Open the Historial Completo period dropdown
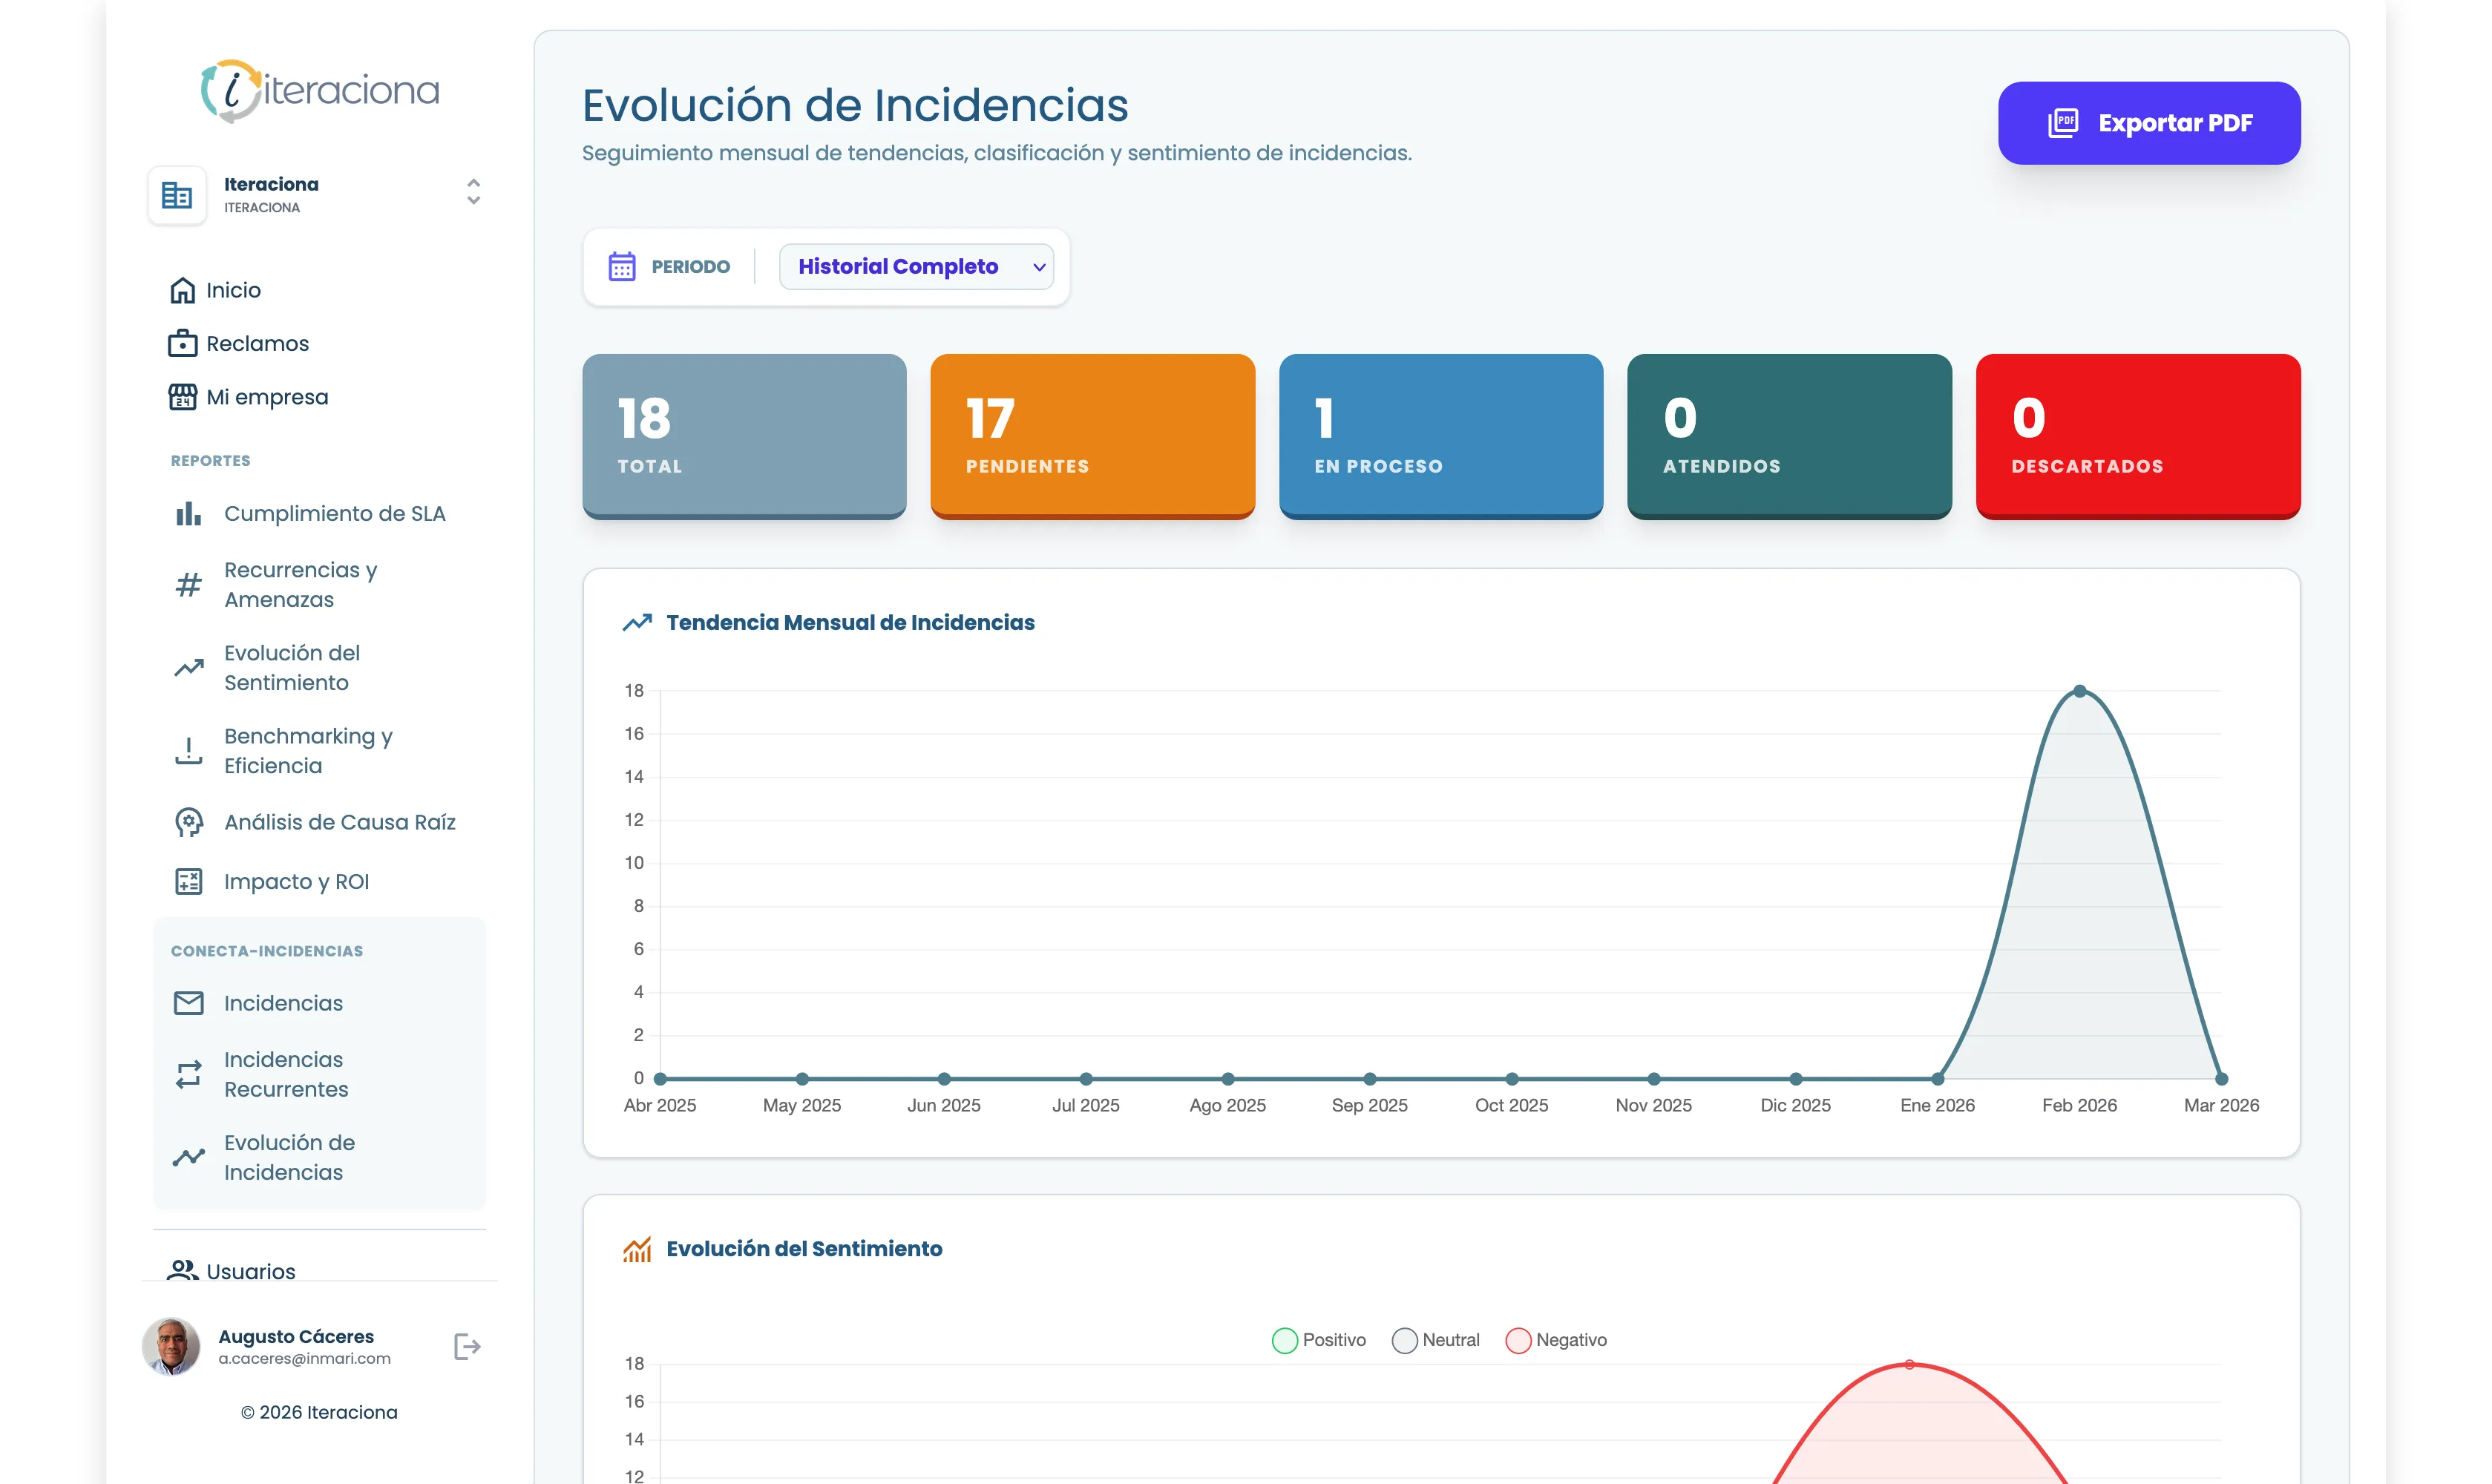Image resolution: width=2492 pixels, height=1484 pixels. coord(917,266)
